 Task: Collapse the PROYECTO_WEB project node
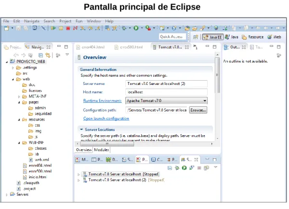7,62
